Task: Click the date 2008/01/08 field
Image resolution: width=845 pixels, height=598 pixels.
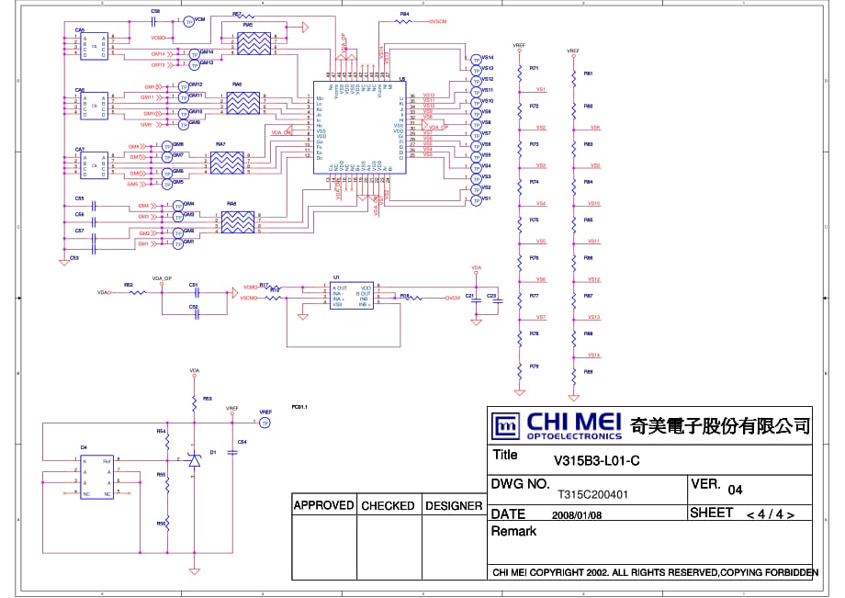Action: click(577, 514)
